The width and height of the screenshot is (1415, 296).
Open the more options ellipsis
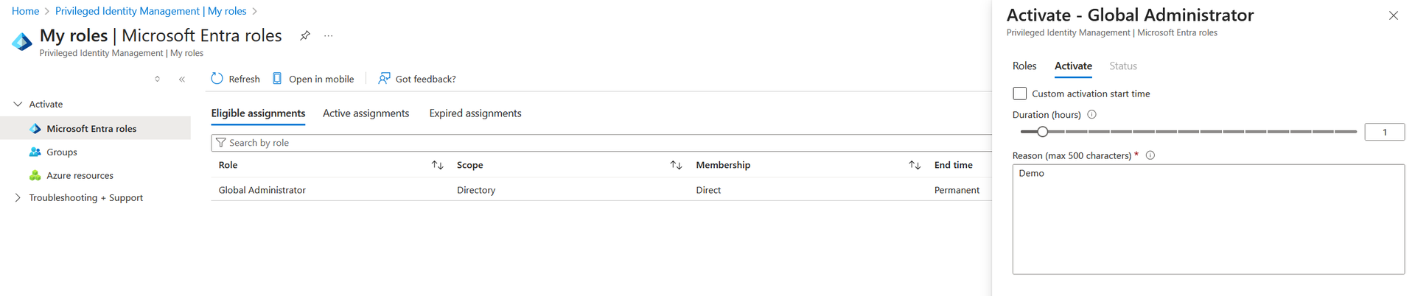pos(329,35)
